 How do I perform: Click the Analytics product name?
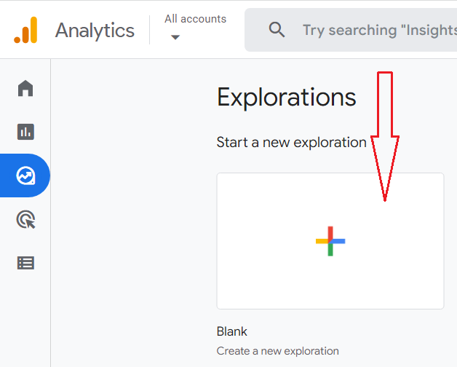[x=95, y=30]
